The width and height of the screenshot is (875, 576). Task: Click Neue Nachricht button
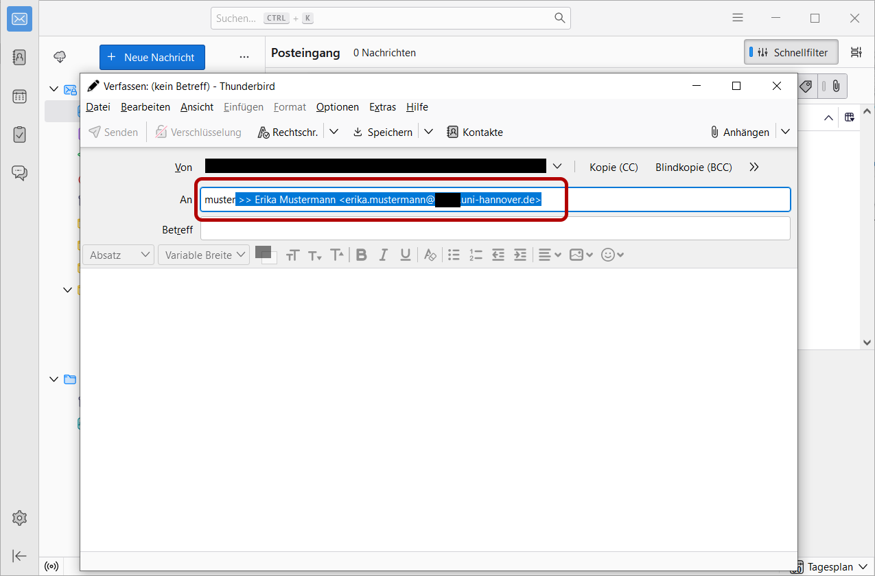[152, 58]
